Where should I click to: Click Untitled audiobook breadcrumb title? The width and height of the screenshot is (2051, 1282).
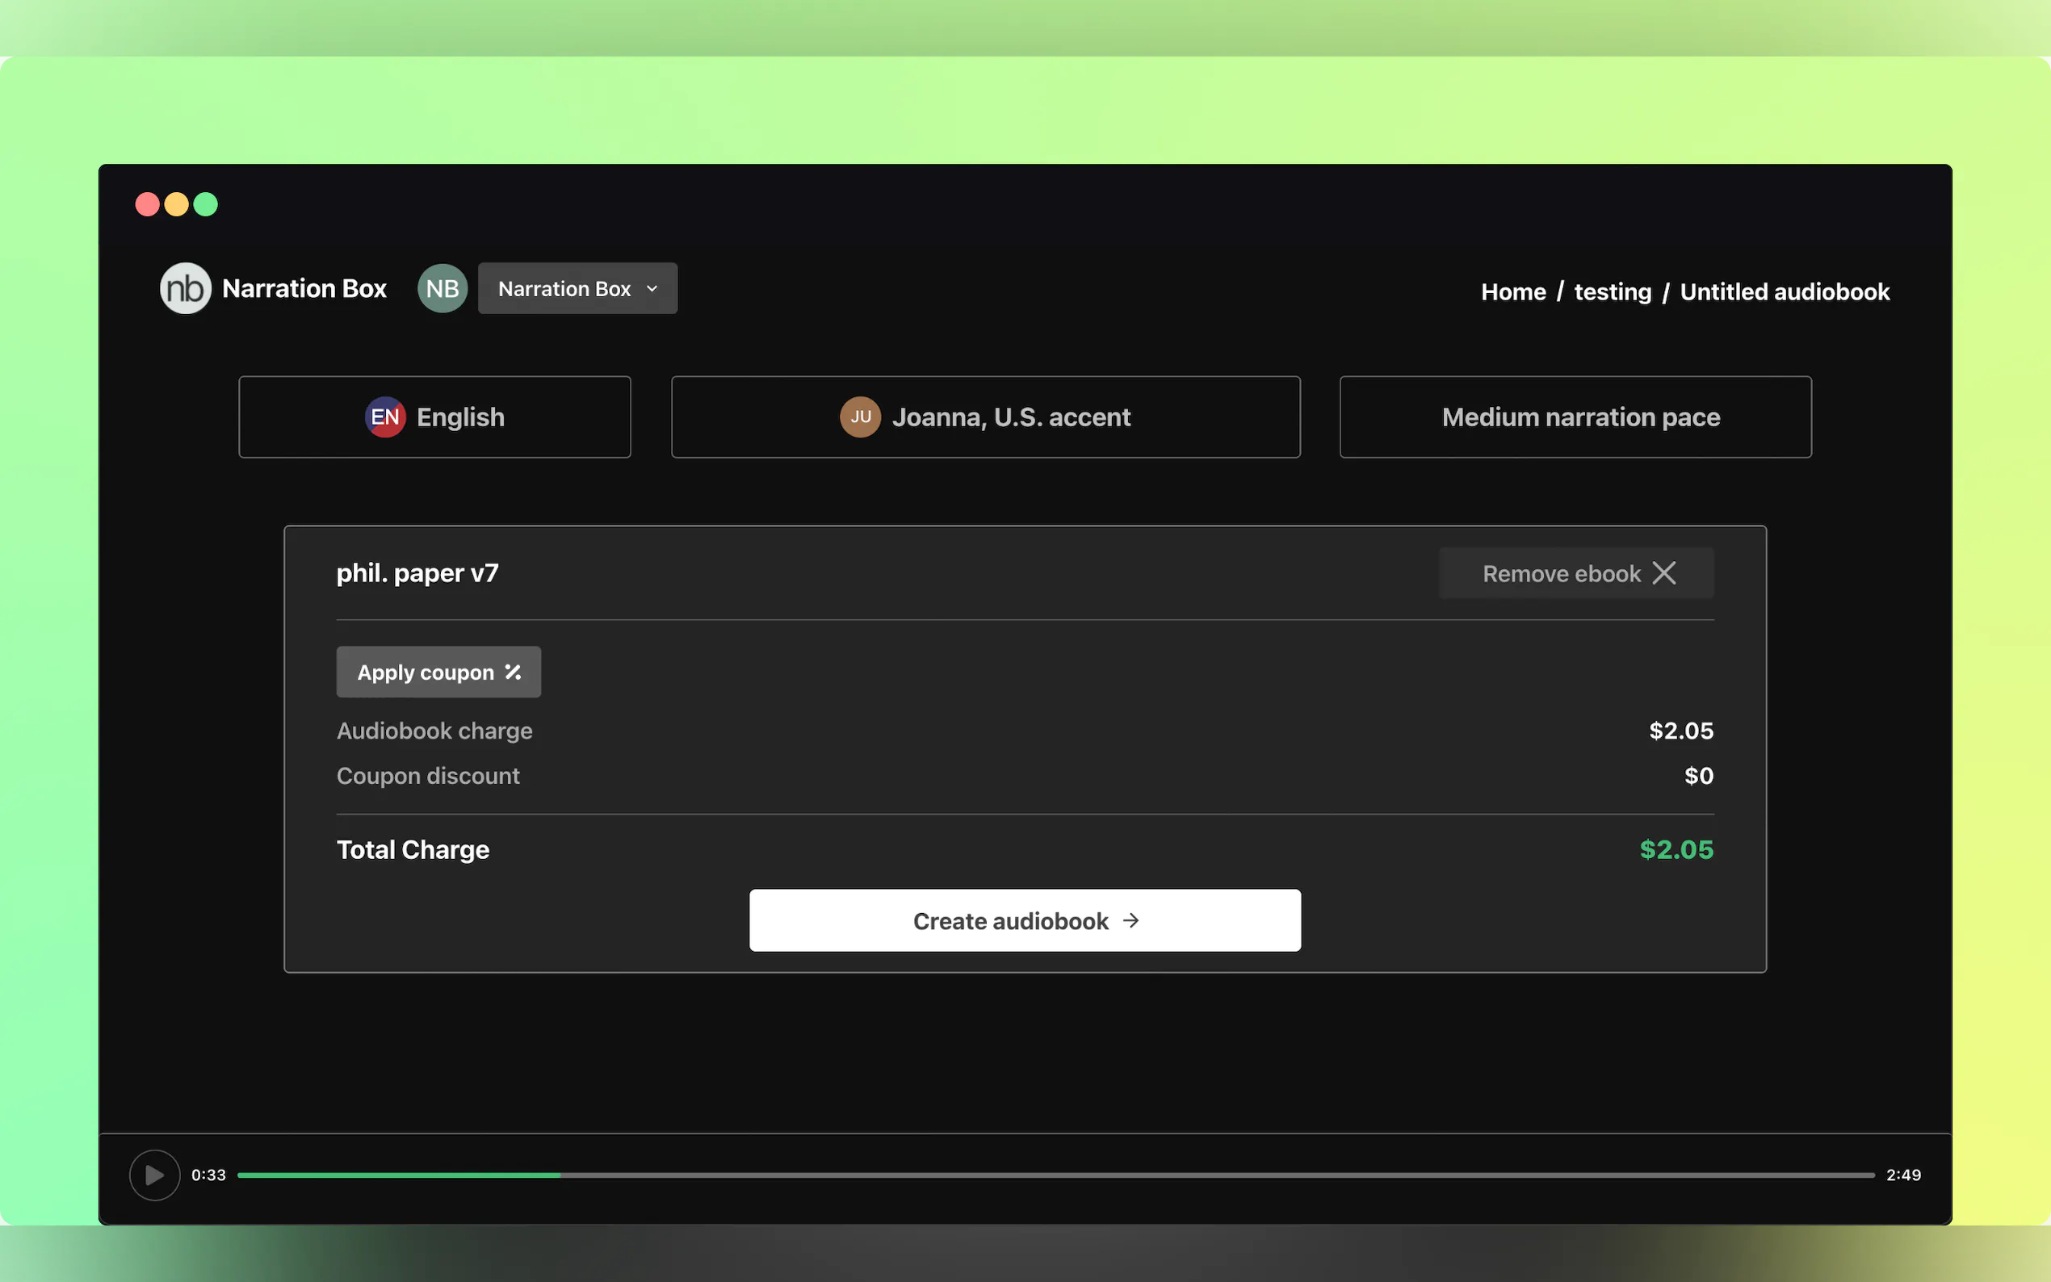coord(1784,291)
